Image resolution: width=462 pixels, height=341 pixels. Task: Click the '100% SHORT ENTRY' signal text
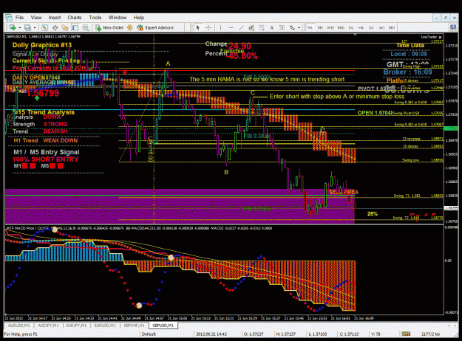(x=45, y=159)
